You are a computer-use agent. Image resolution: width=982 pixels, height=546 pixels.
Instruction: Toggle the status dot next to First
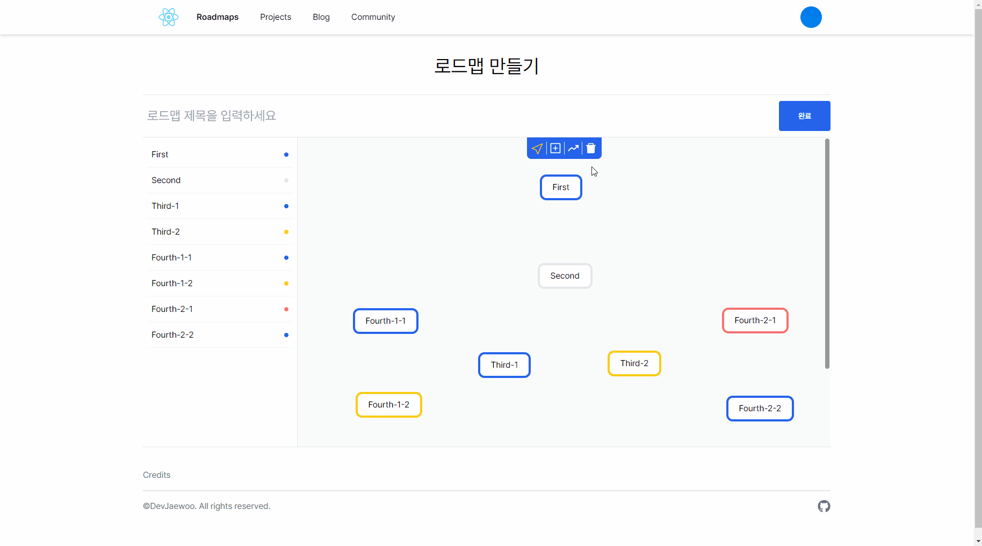[x=286, y=155]
